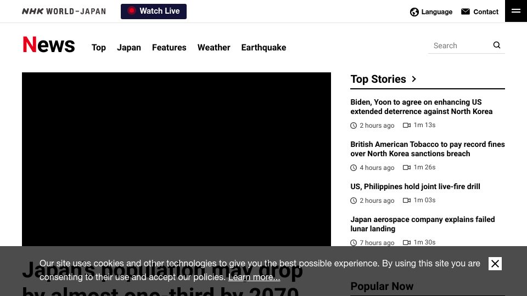Read the Biden, Yoon deterrence story
Screen dimensions: 527x296
click(x=422, y=107)
